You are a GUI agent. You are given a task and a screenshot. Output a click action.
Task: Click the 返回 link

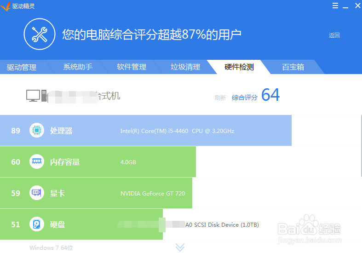tap(334, 35)
